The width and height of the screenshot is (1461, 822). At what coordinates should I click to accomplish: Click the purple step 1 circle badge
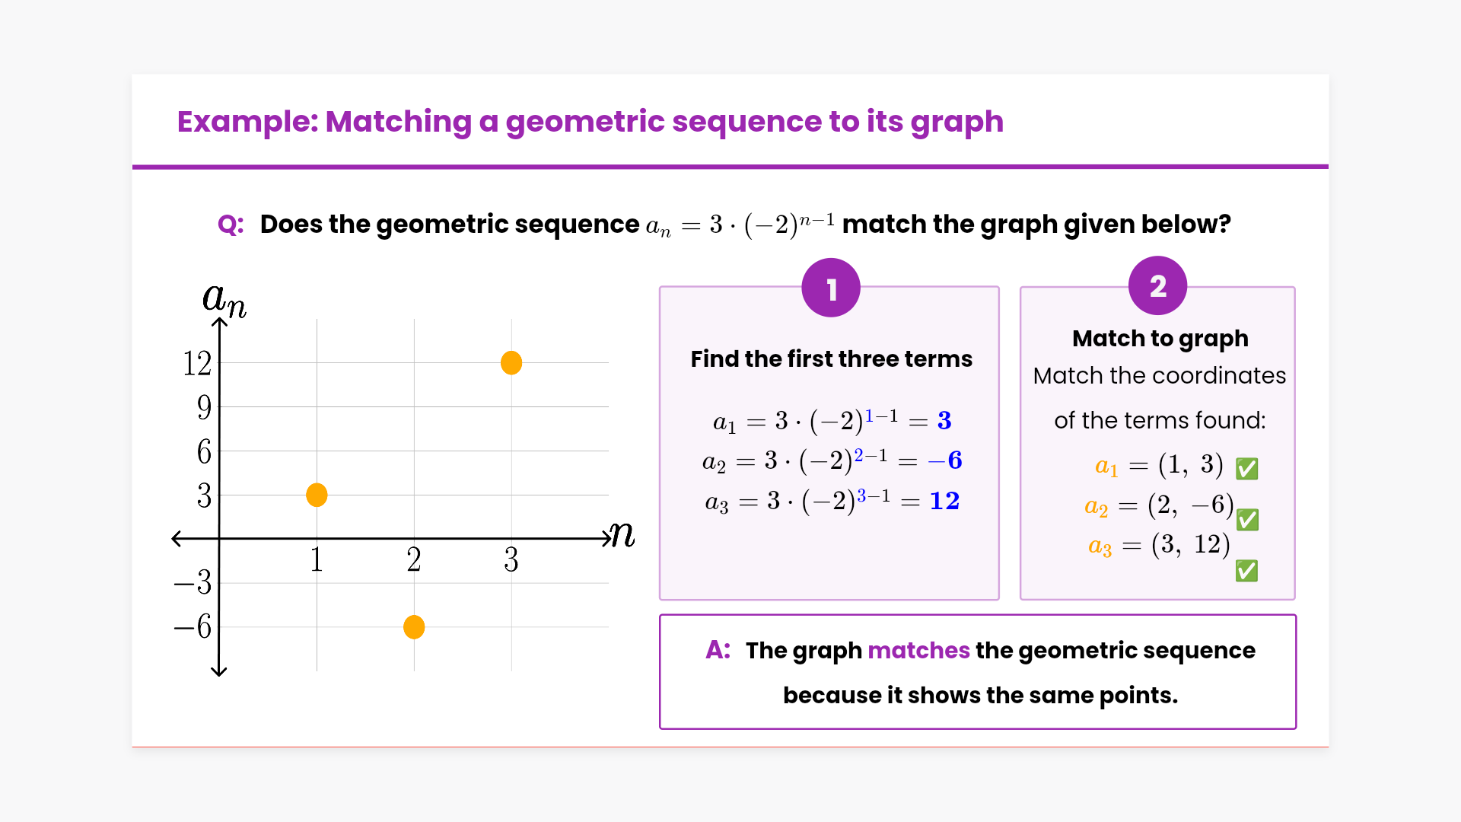click(x=831, y=288)
